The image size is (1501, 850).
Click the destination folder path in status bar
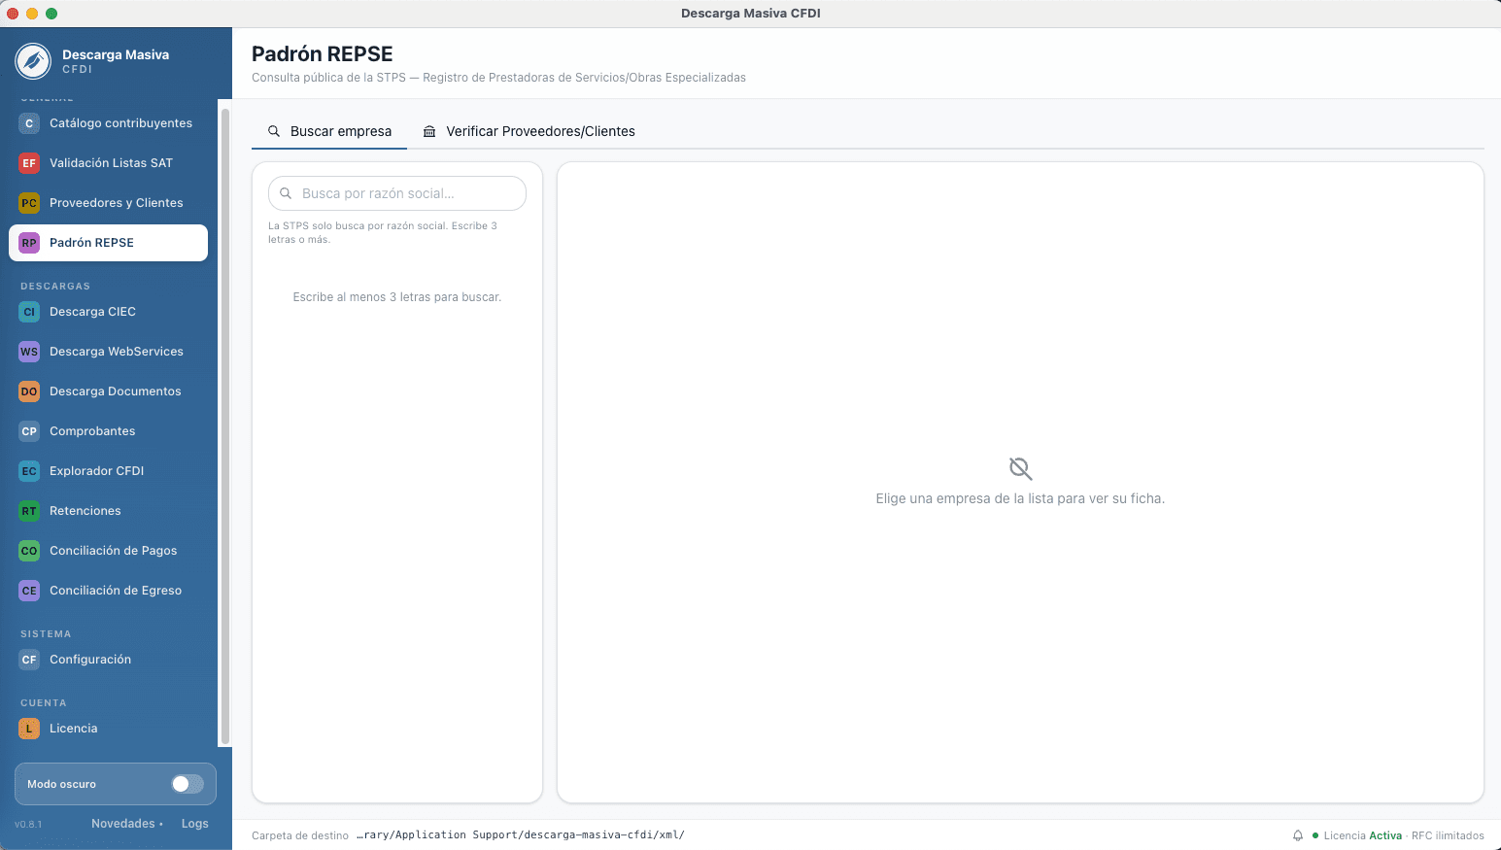tap(521, 835)
